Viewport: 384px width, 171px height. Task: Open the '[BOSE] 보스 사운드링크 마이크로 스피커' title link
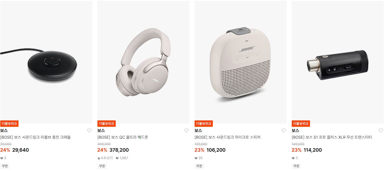(x=228, y=137)
